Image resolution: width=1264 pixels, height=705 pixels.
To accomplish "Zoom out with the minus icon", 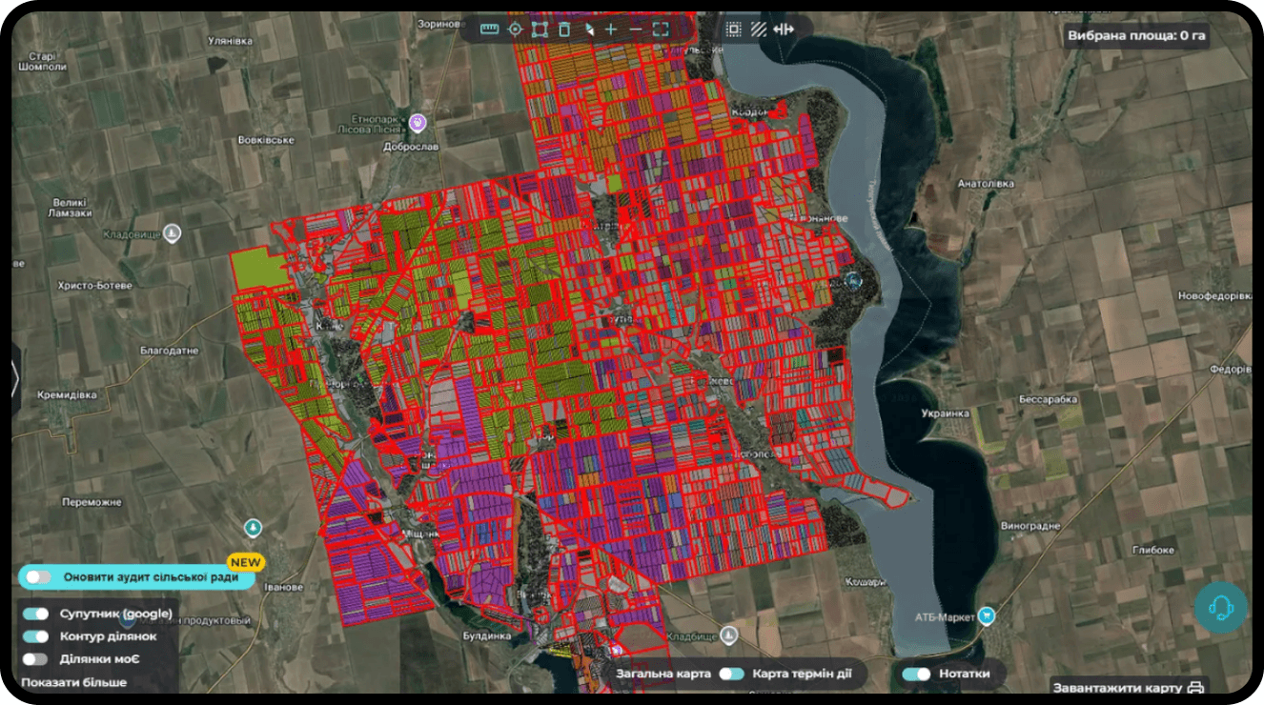I will [636, 29].
